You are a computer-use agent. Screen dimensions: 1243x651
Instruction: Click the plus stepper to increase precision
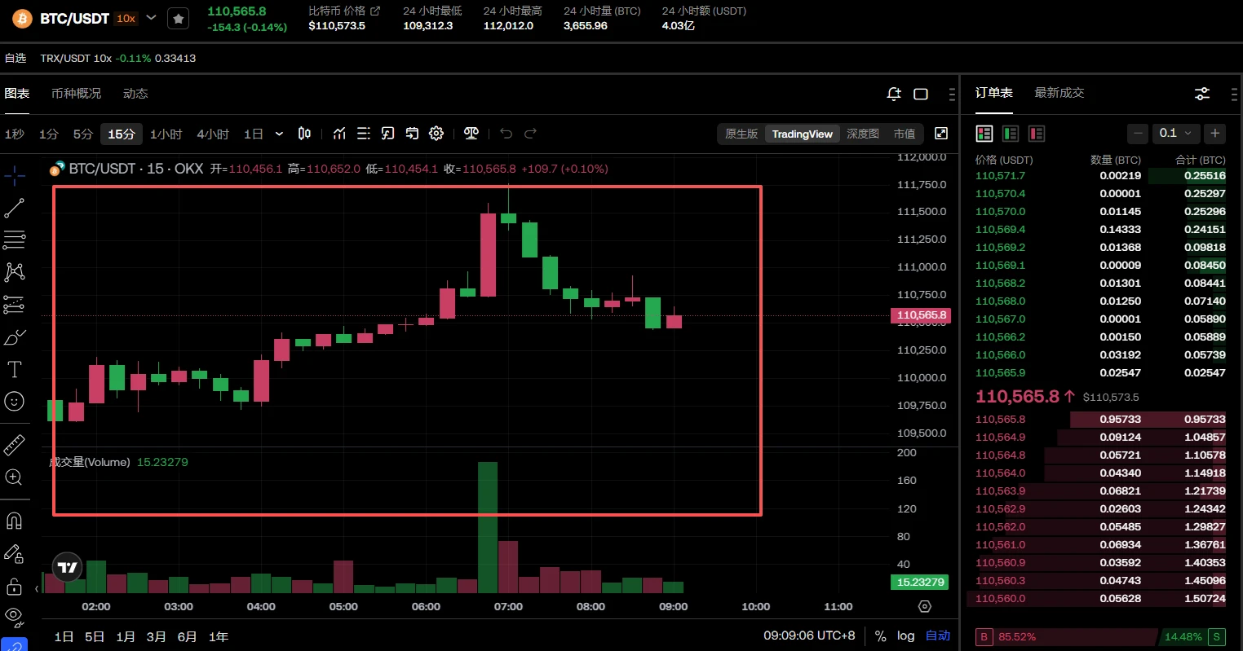[1215, 133]
